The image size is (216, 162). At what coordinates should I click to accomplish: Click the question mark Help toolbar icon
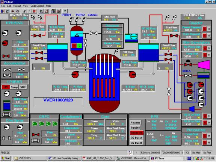(65, 11)
